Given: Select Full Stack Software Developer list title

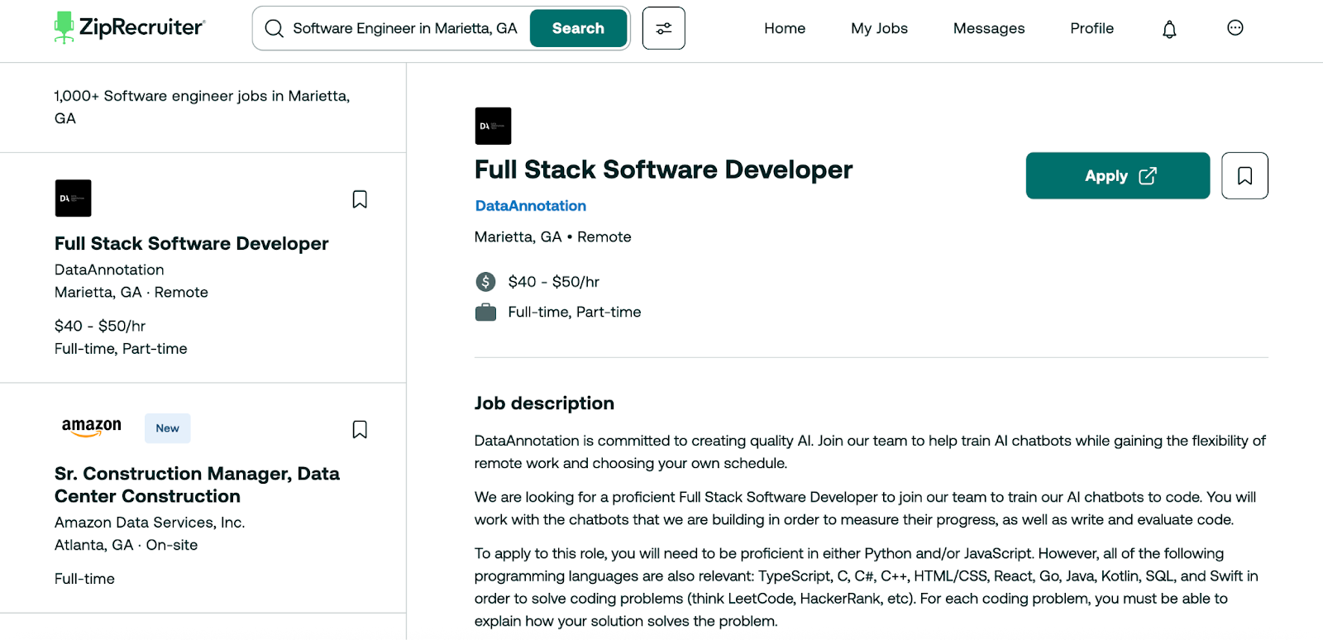Looking at the screenshot, I should click(191, 244).
